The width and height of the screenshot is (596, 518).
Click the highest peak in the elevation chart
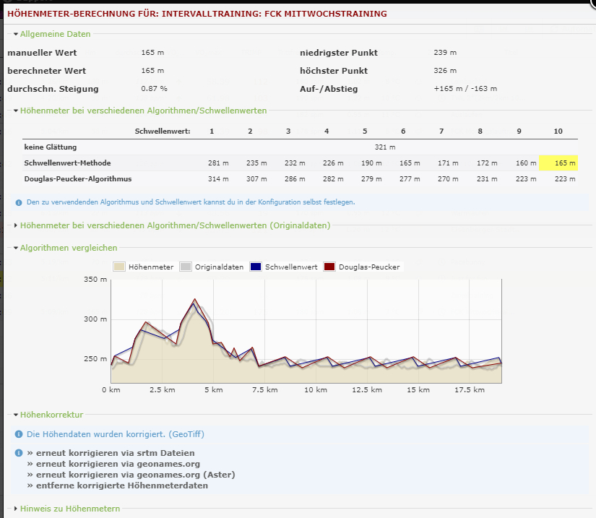(x=194, y=299)
